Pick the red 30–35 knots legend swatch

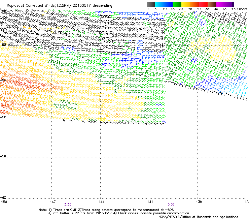click(203, 4)
